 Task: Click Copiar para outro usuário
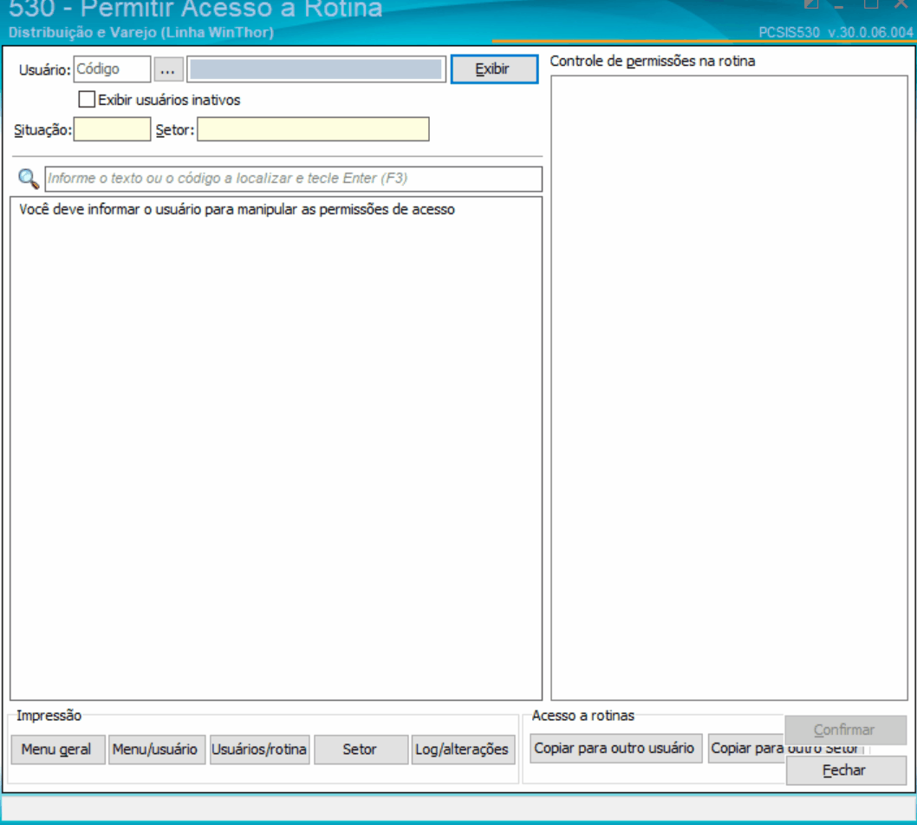[x=615, y=749]
